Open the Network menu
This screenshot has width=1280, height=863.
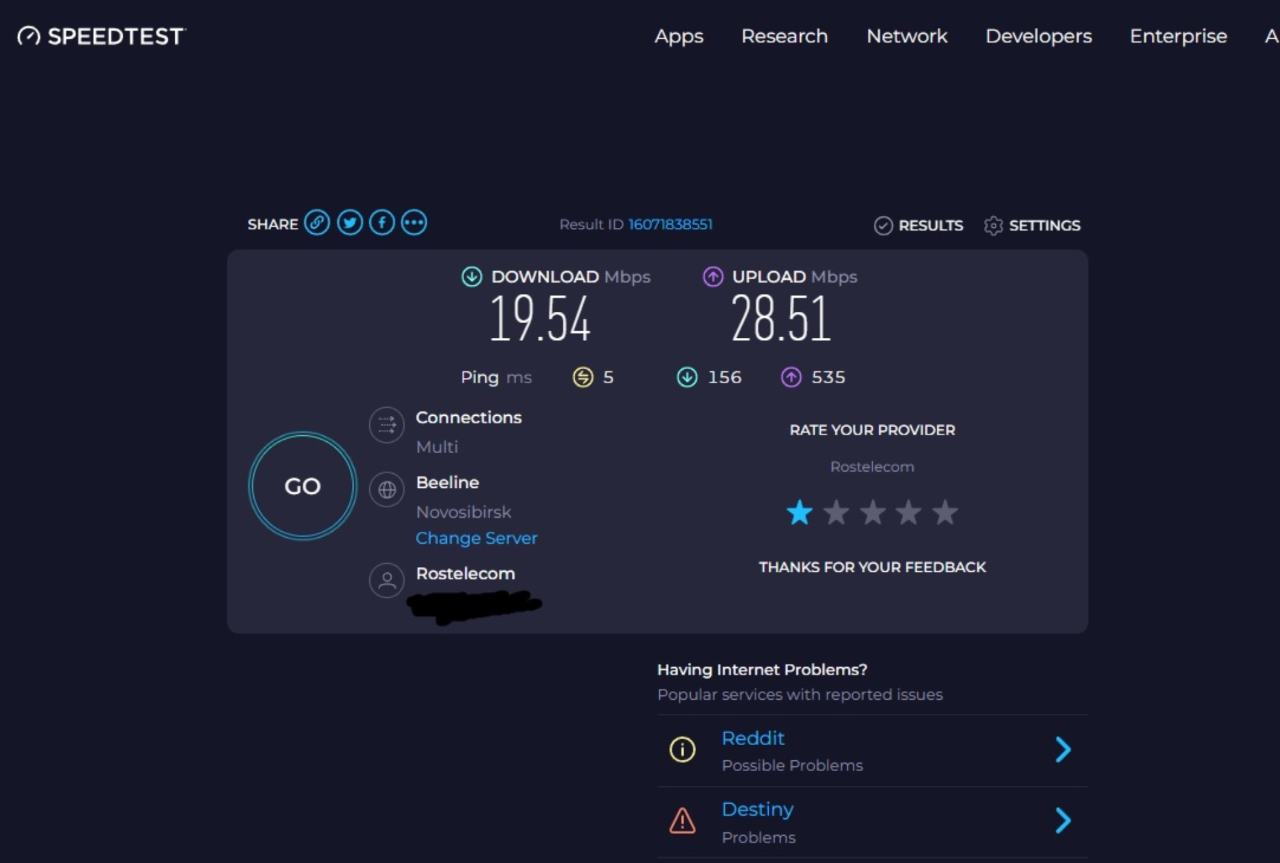pyautogui.click(x=907, y=36)
